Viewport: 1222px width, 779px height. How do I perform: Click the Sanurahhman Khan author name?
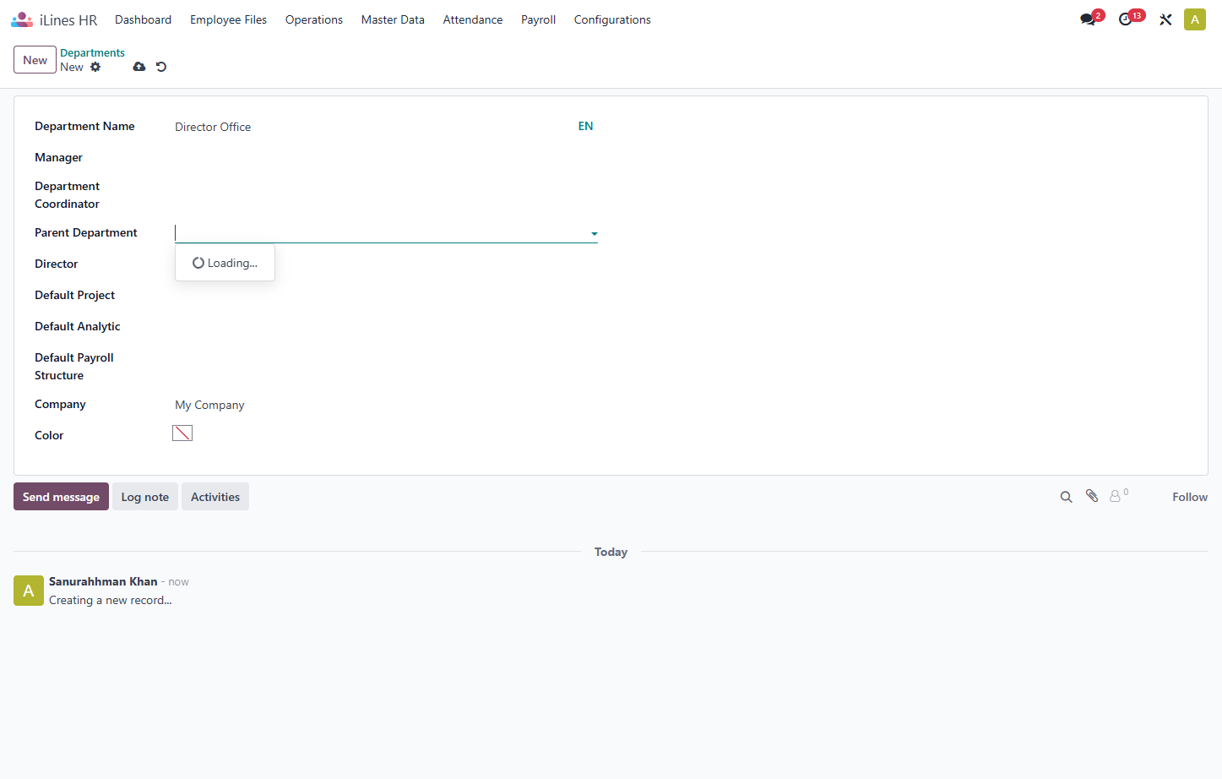(103, 581)
